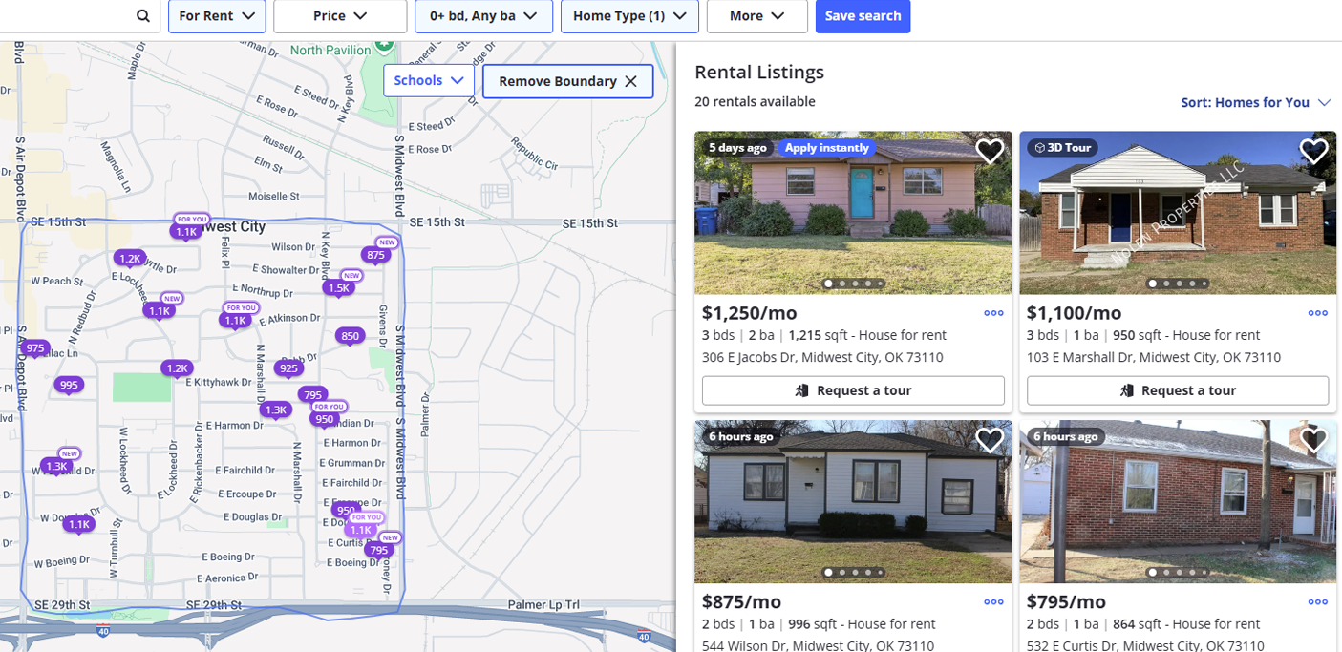Expand the Price filter dropdown
The image size is (1342, 652).
click(x=340, y=16)
